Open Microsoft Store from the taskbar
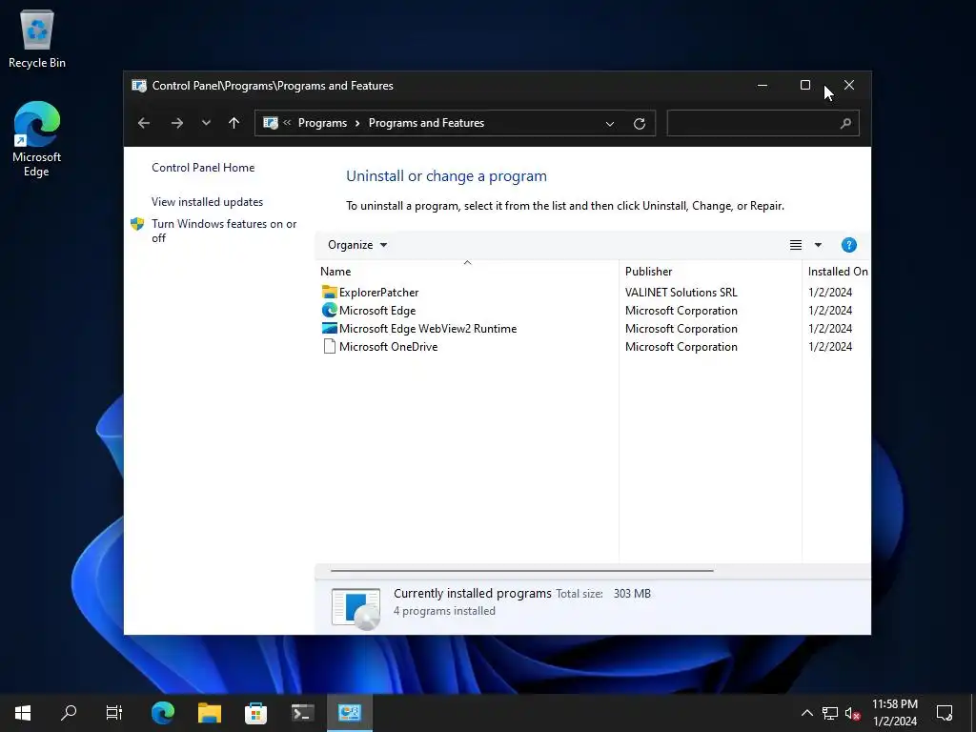This screenshot has width=976, height=732. click(255, 713)
